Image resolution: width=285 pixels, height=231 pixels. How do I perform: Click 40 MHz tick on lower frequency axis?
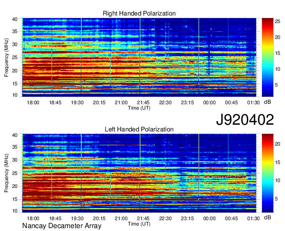coord(15,135)
